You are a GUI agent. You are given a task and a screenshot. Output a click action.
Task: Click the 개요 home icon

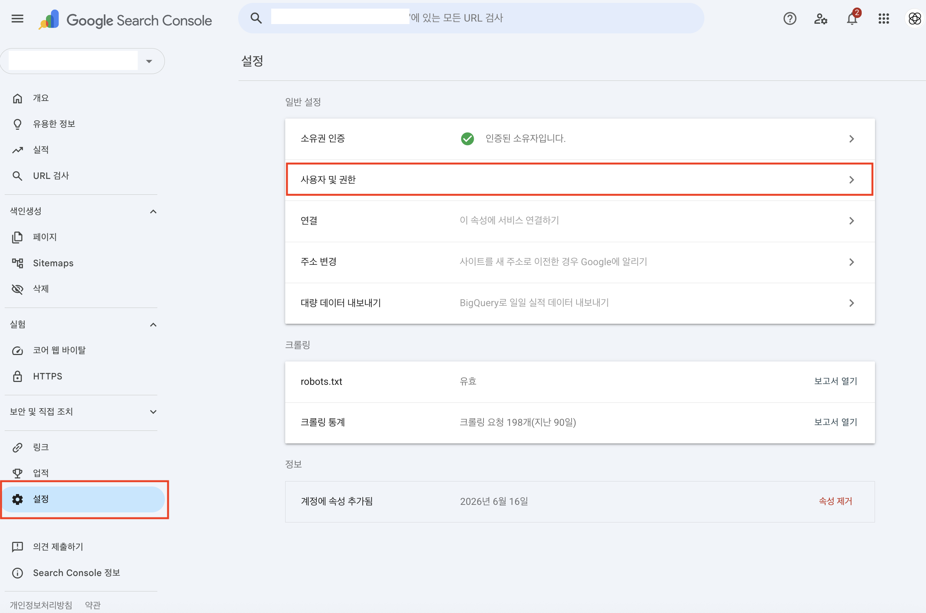pyautogui.click(x=17, y=98)
